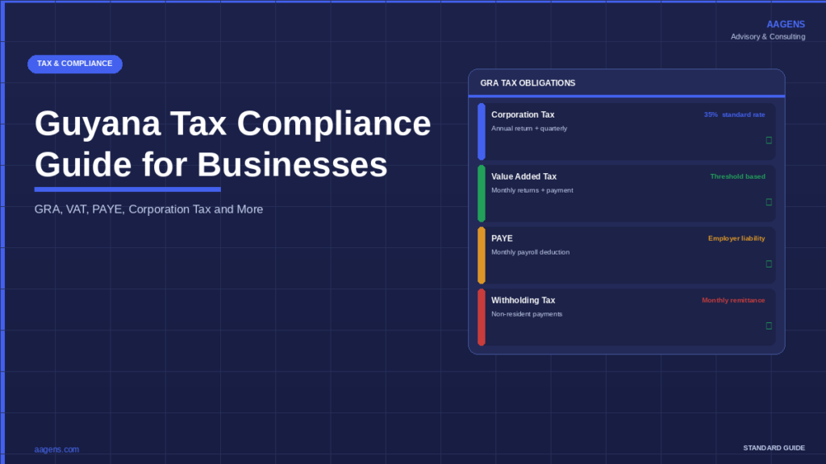Click the Employer liability label
The image size is (826, 464).
736,238
